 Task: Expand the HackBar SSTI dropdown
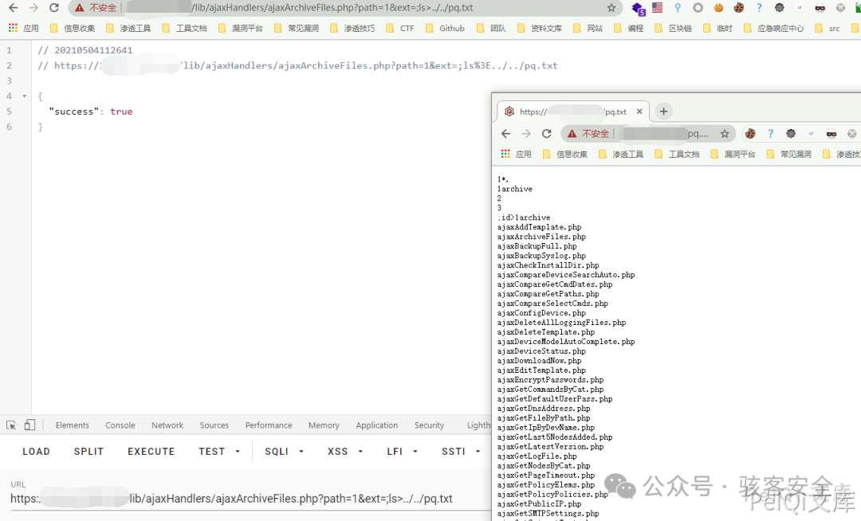coord(461,452)
